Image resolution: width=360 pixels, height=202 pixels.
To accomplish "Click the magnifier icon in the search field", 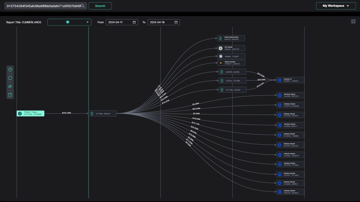I will coord(83,6).
